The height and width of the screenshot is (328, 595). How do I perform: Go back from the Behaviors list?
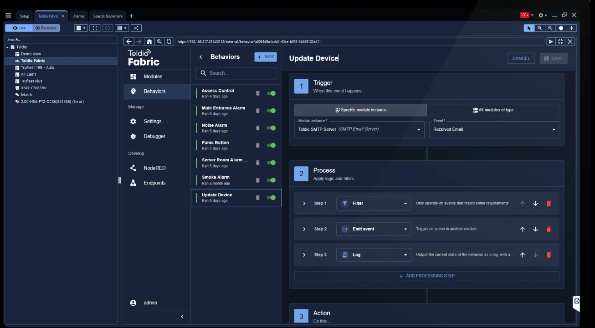point(201,57)
